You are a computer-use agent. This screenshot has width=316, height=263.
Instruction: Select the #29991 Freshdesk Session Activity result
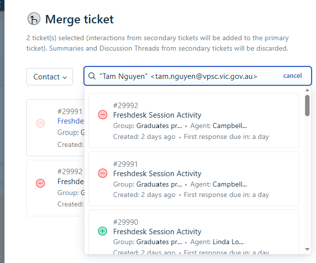click(194, 179)
